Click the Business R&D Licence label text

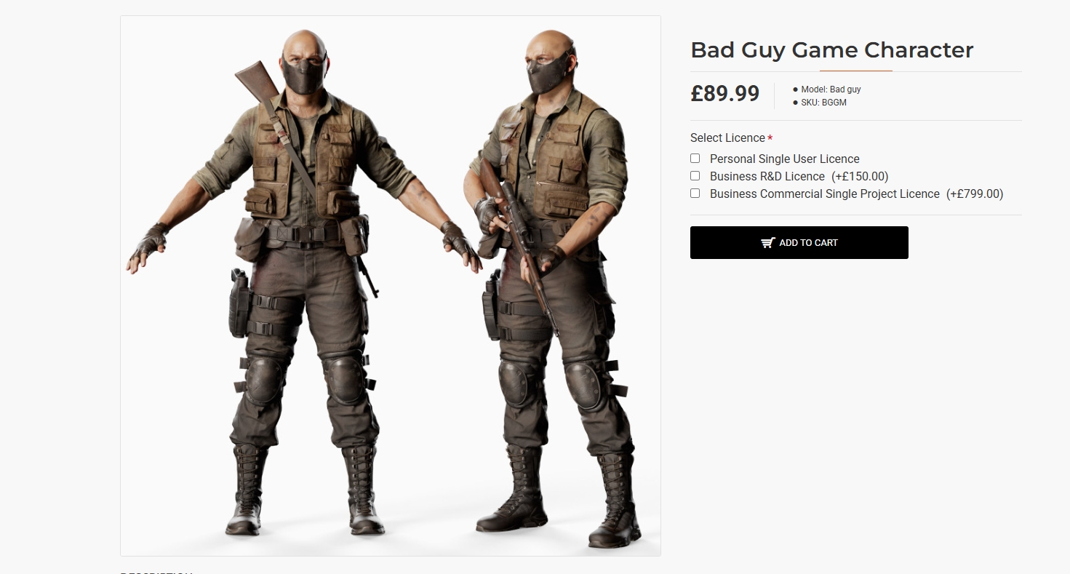point(767,176)
